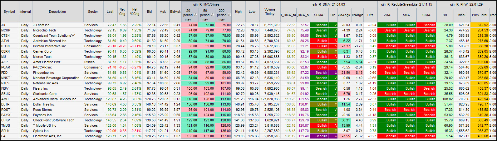The width and height of the screenshot is (497, 141).
Task: Click PAYX Bid value 115.50
Action: [150, 115]
